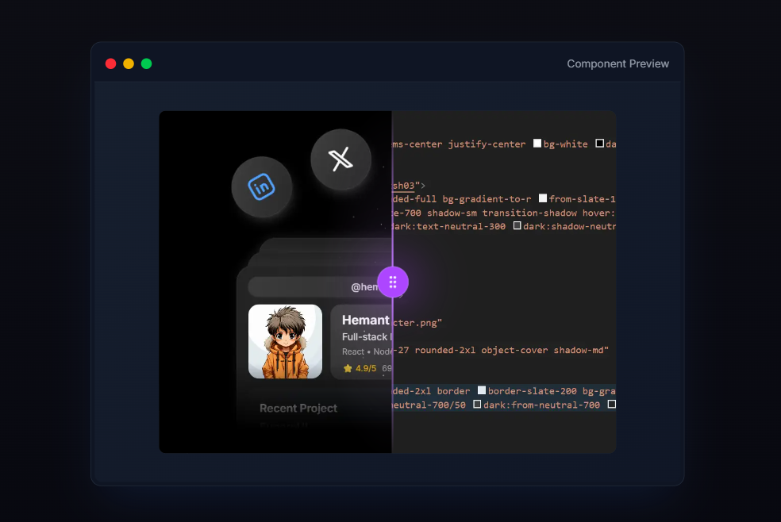This screenshot has width=781, height=522.
Task: Click the Hemant profile name
Action: pos(365,320)
